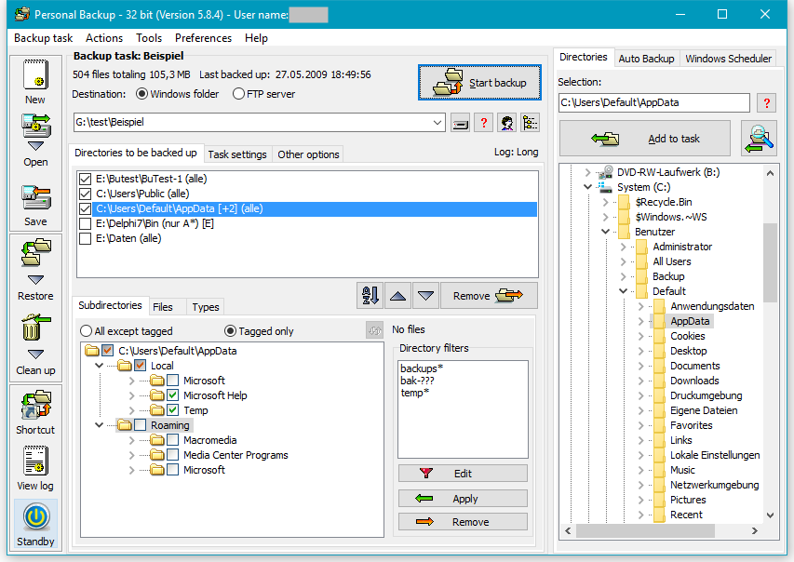Viewport: 794px width, 562px height.
Task: Click horizontal scrollbar of directory tree
Action: (646, 530)
